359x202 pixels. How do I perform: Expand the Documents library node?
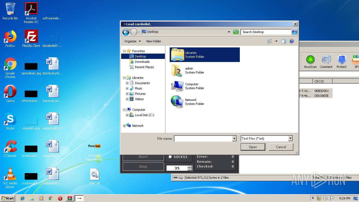[x=127, y=83]
